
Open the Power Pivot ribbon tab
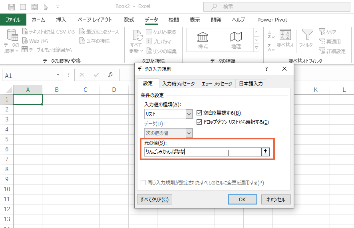point(272,20)
